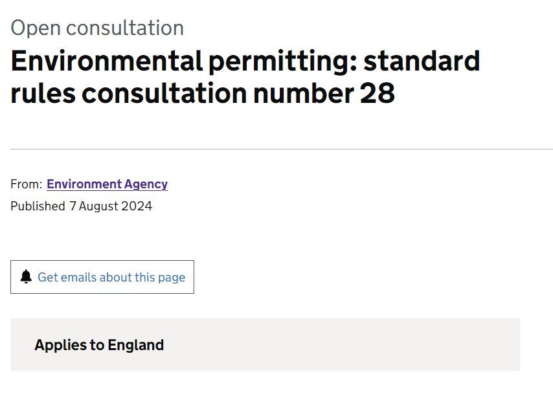Viewport: 553px width, 398px height.
Task: Click the bell notification icon
Action: click(26, 277)
